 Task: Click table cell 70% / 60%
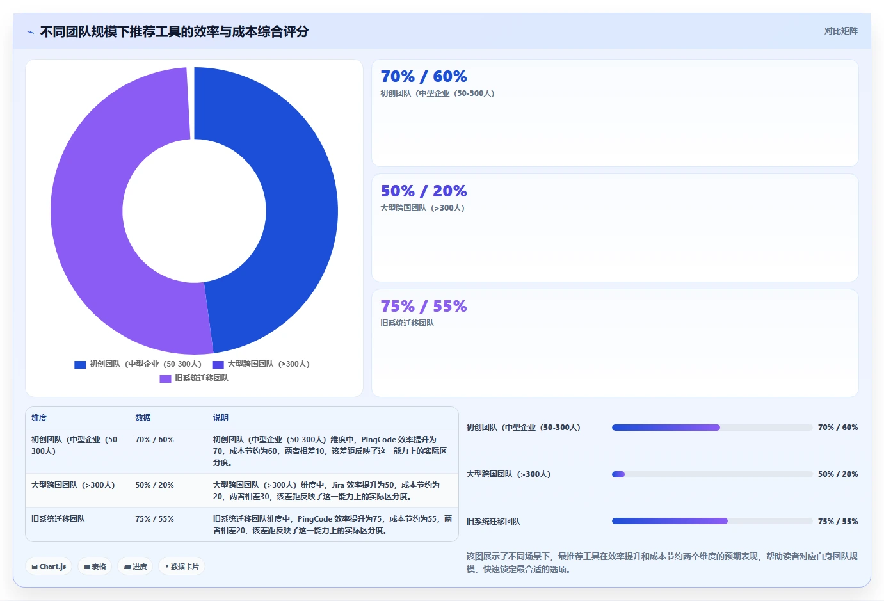pyautogui.click(x=154, y=440)
